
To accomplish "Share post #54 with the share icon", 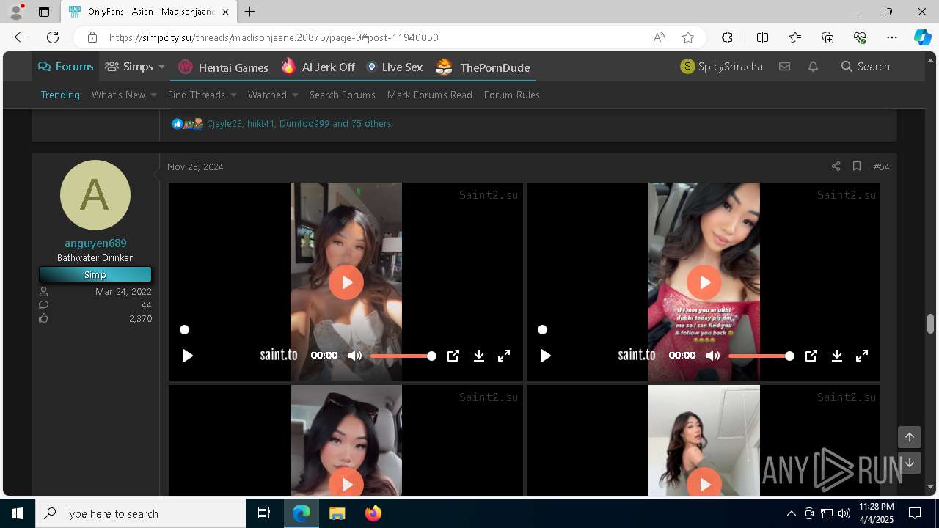I will click(836, 166).
